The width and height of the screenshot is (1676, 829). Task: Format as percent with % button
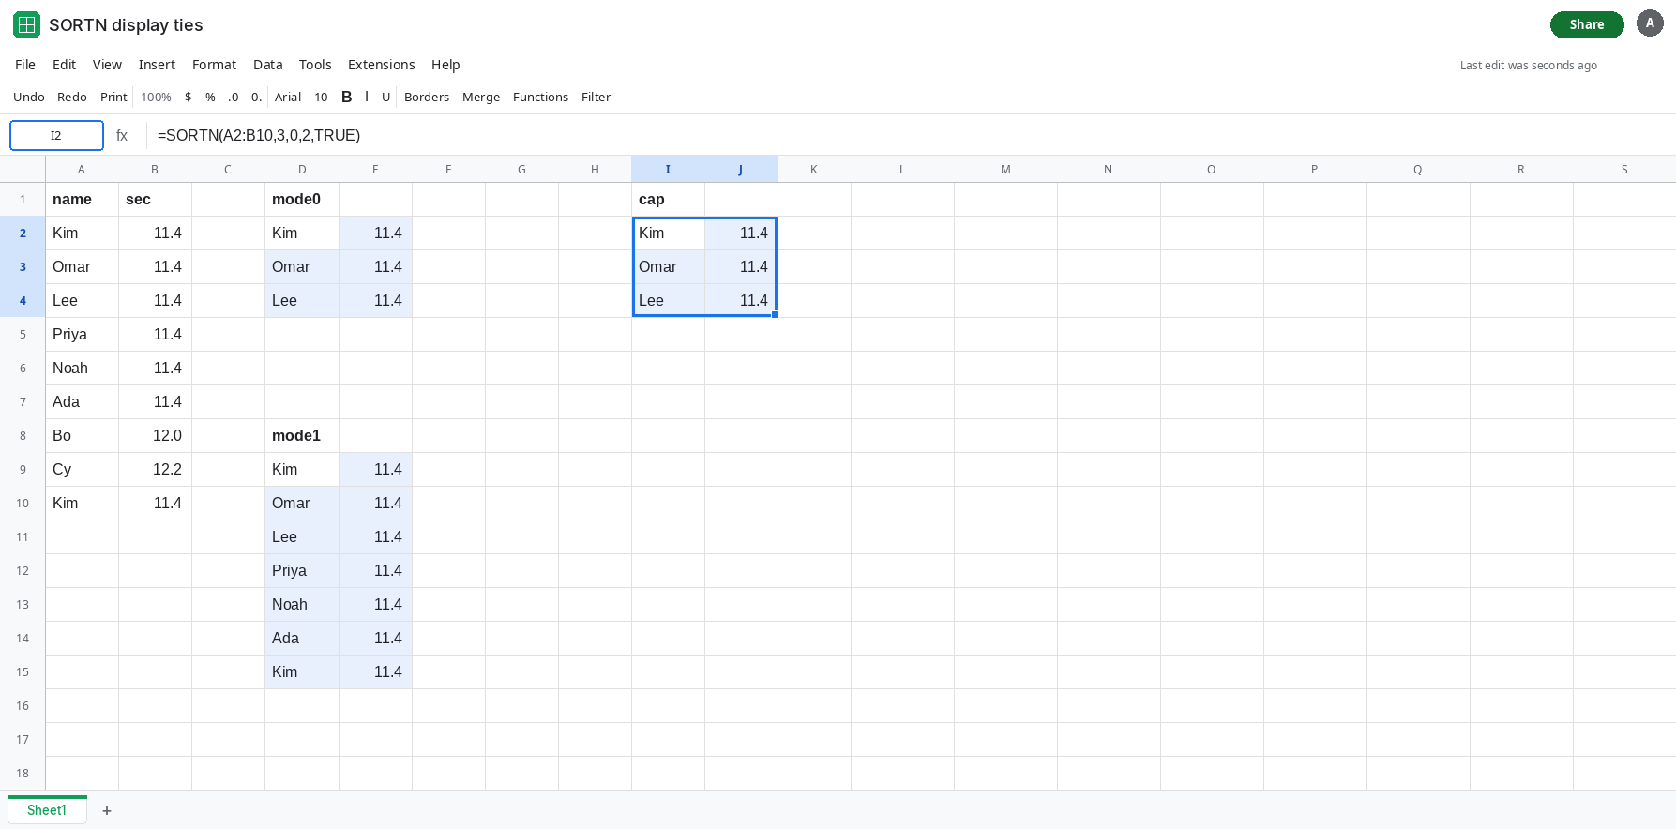(210, 97)
